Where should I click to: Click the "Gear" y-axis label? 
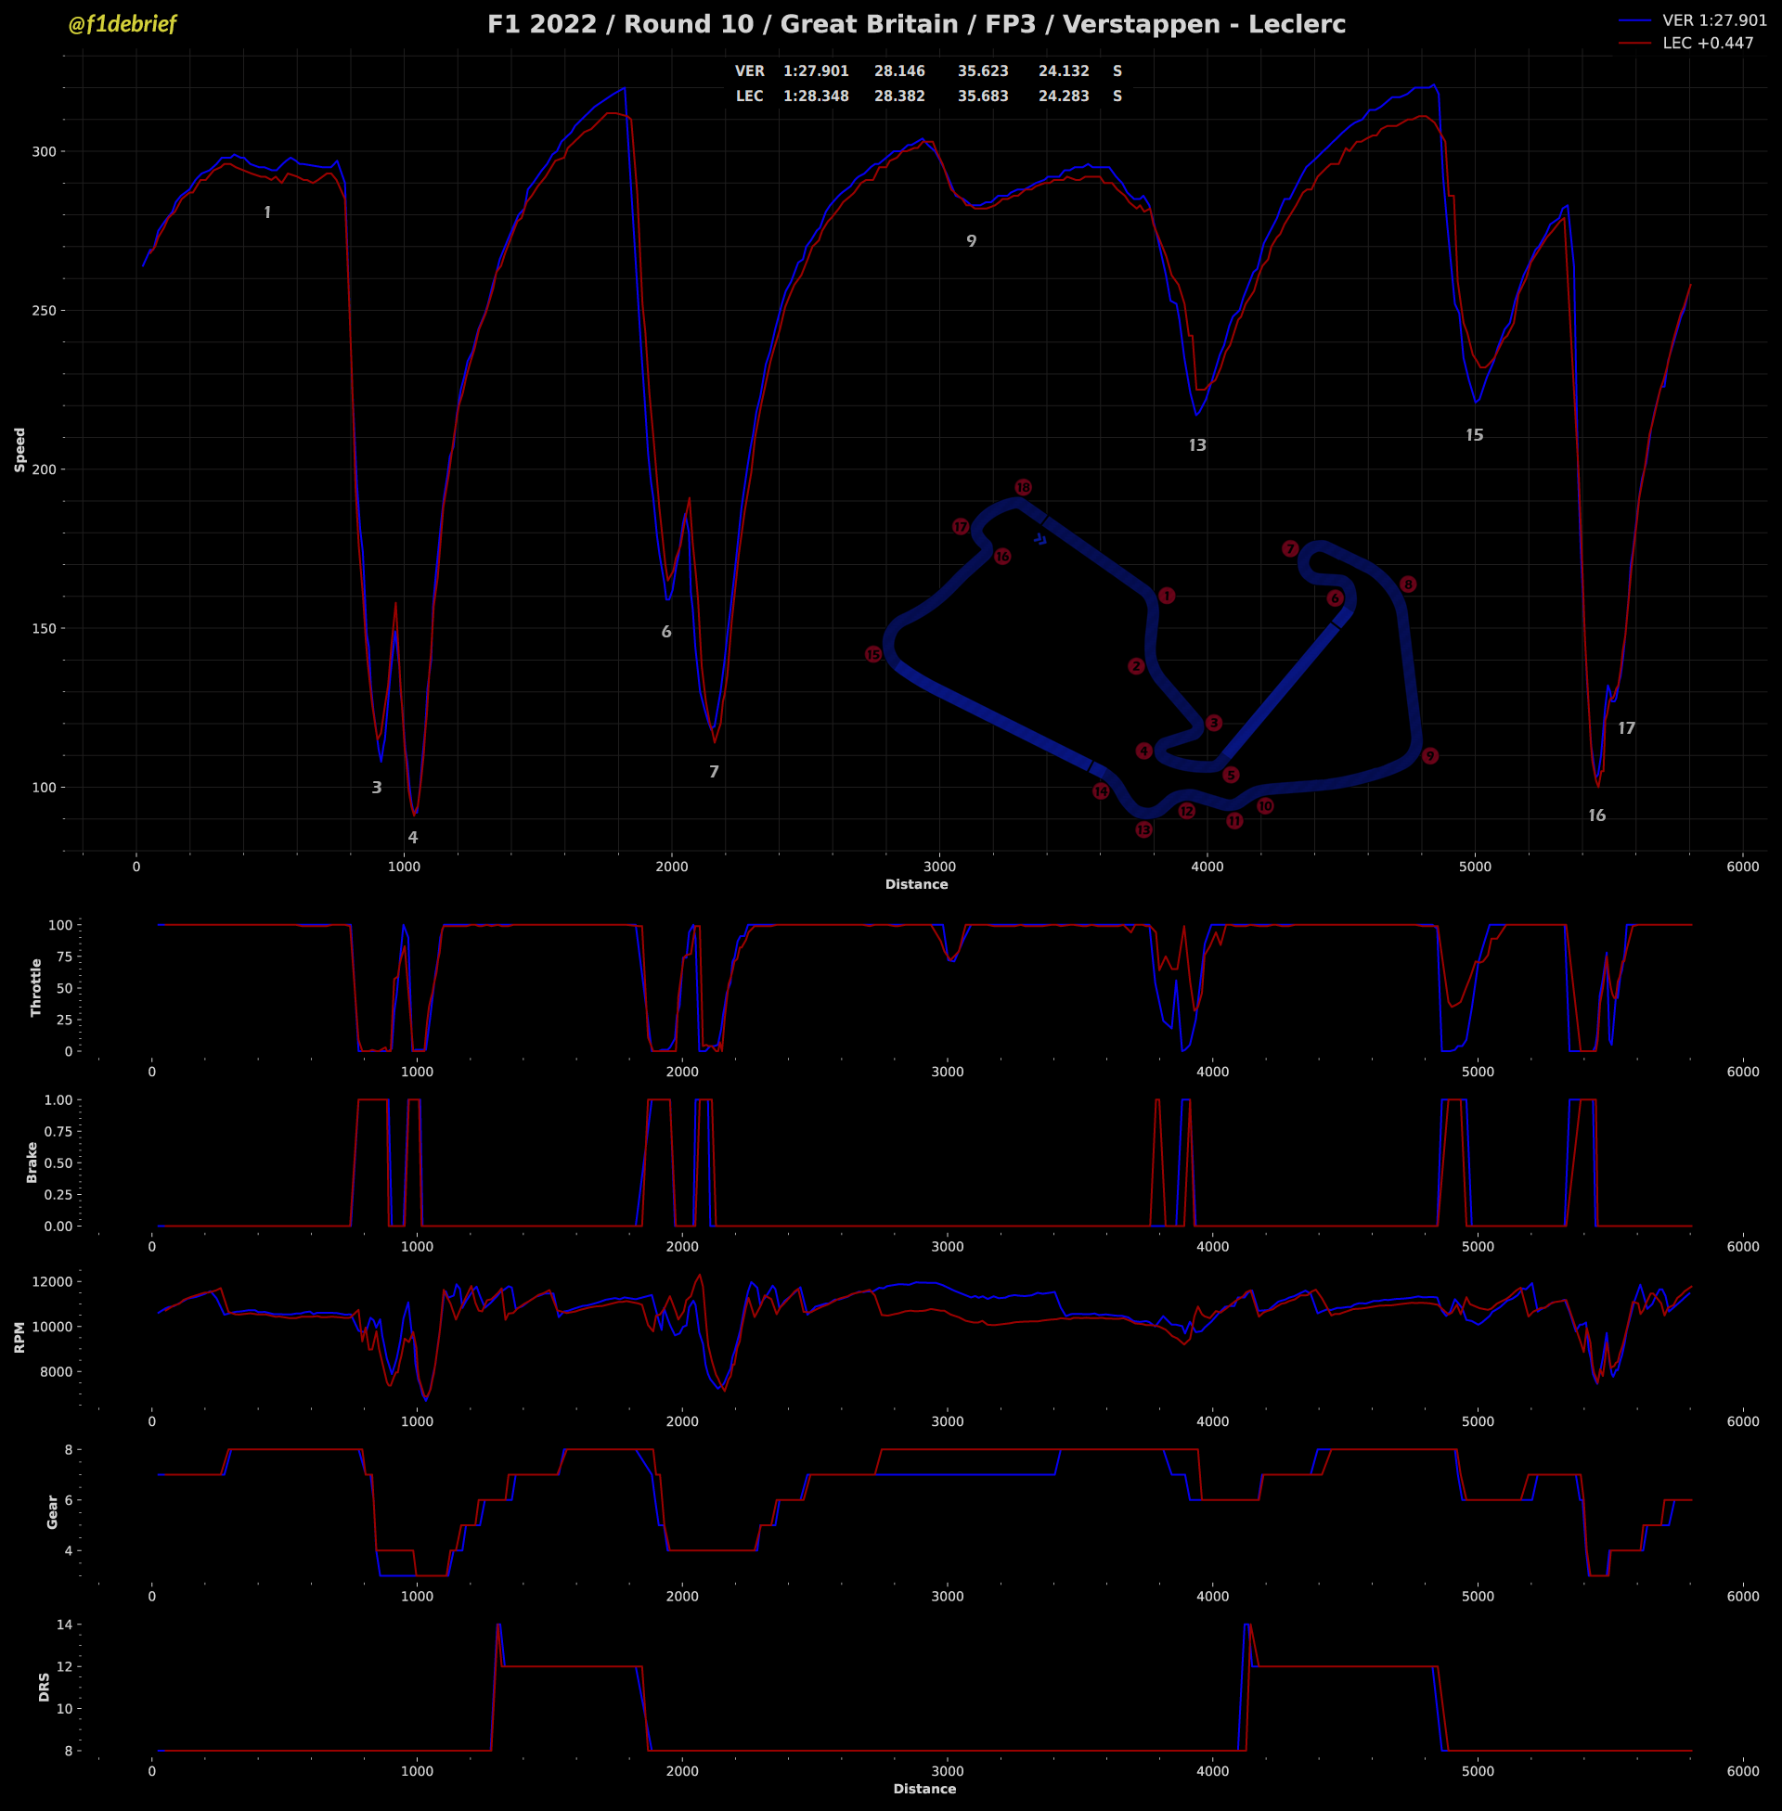[52, 1511]
